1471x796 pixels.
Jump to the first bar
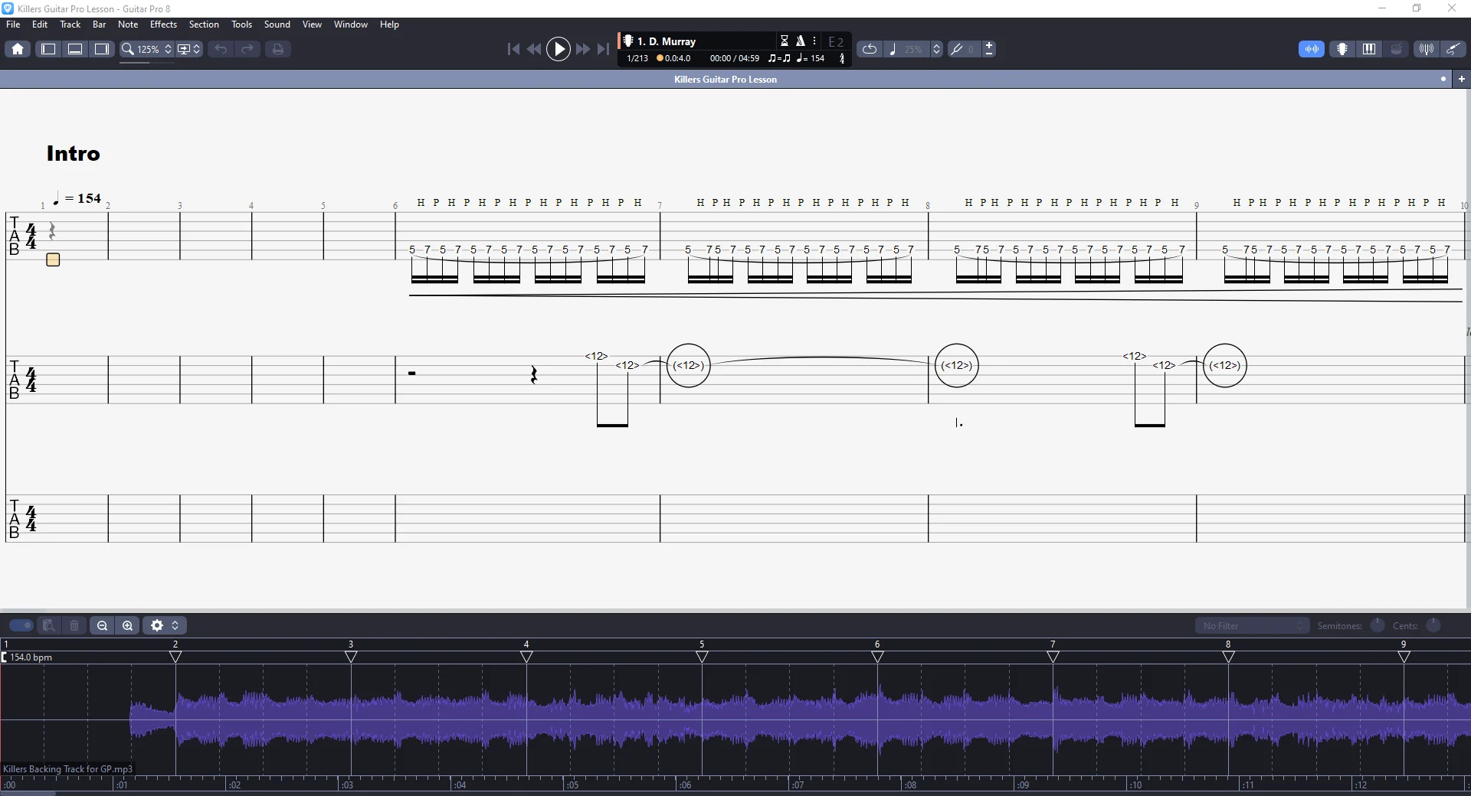click(x=513, y=49)
